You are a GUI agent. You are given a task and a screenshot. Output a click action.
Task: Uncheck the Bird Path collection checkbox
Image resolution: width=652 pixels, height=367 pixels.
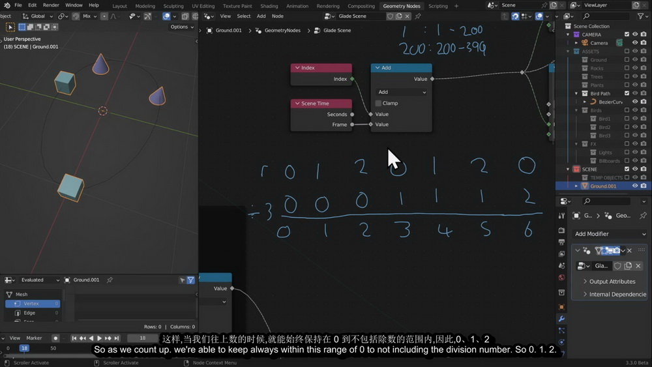pos(627,93)
